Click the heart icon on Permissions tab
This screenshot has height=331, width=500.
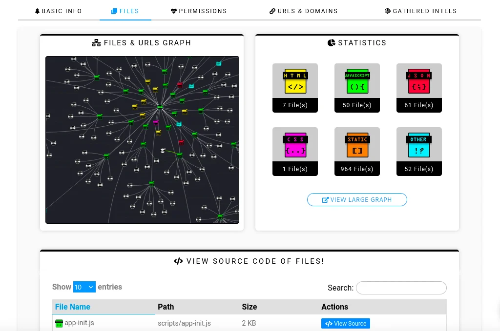(174, 11)
